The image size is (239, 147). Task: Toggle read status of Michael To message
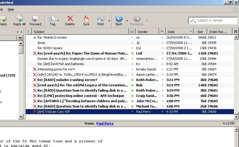(x=132, y=106)
